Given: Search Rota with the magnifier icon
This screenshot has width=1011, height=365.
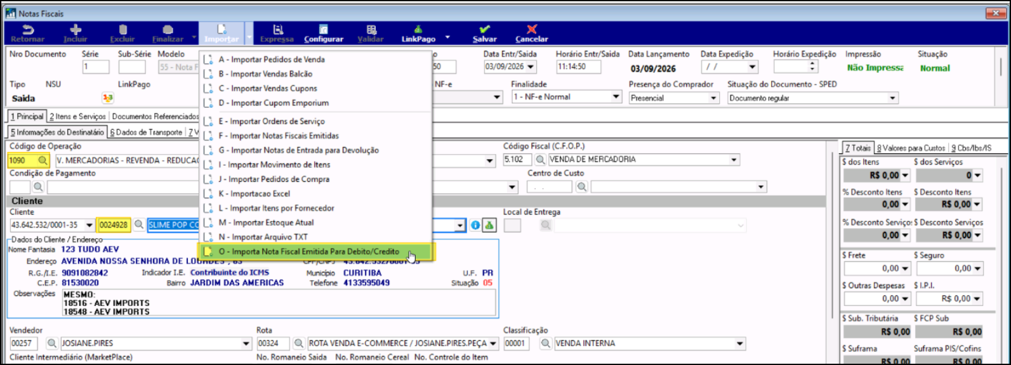Looking at the screenshot, I should pyautogui.click(x=298, y=343).
